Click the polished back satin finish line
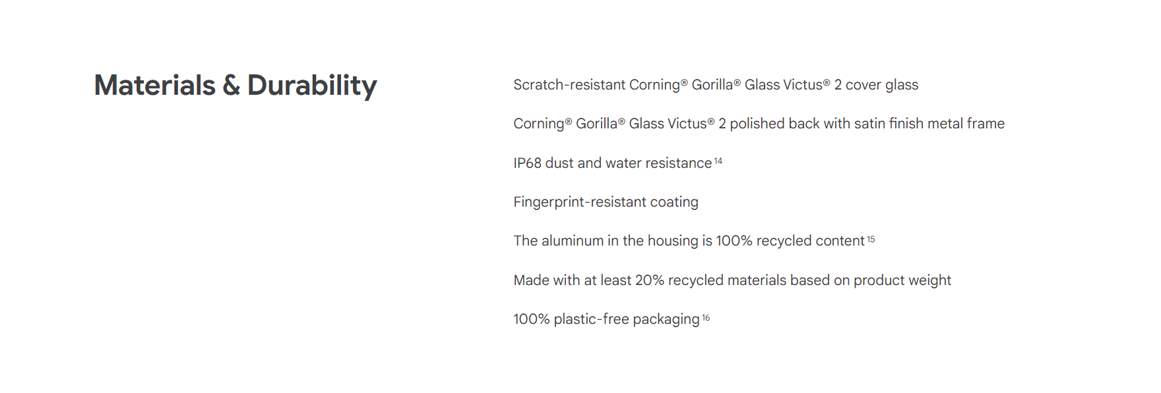 pos(759,124)
